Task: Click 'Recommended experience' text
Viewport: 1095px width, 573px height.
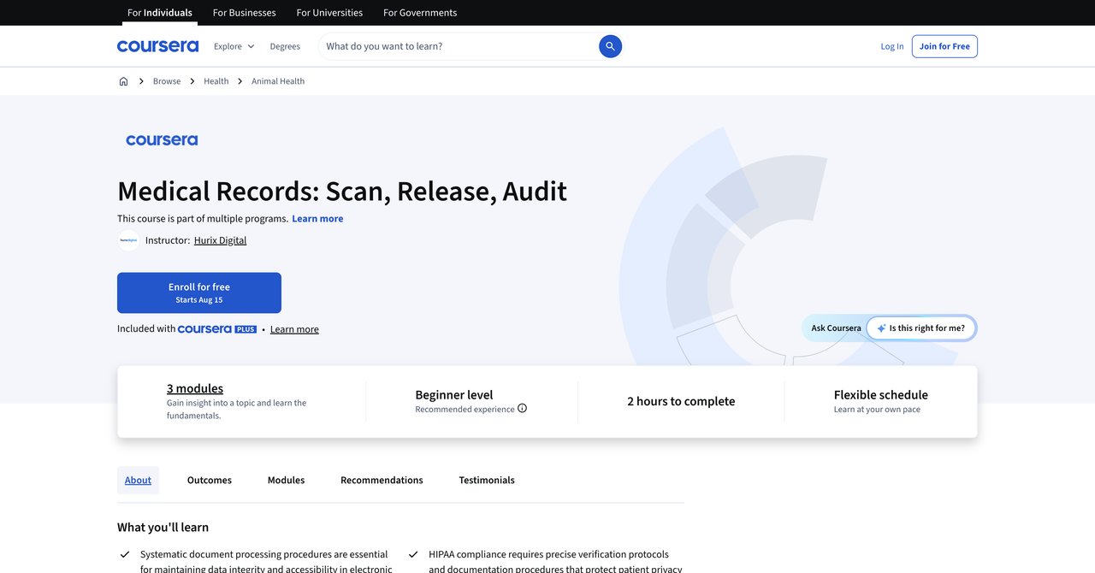Action: click(x=465, y=409)
